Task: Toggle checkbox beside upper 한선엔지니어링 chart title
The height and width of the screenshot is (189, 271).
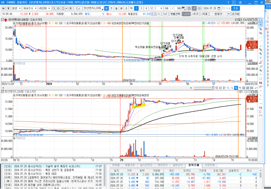Action: click(3, 20)
